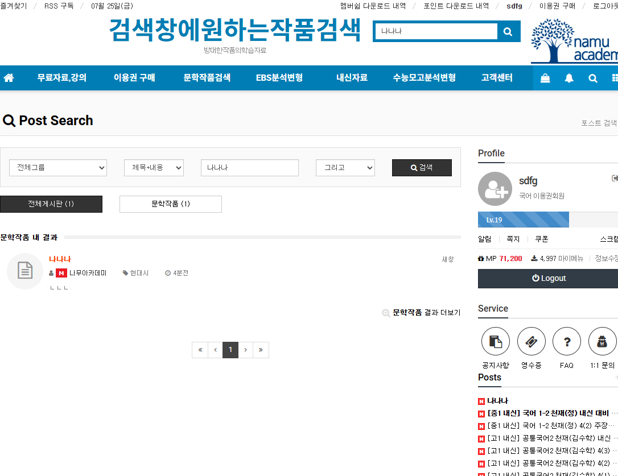
Task: Select the 문학작품 (1) results tab
Action: coord(171,204)
